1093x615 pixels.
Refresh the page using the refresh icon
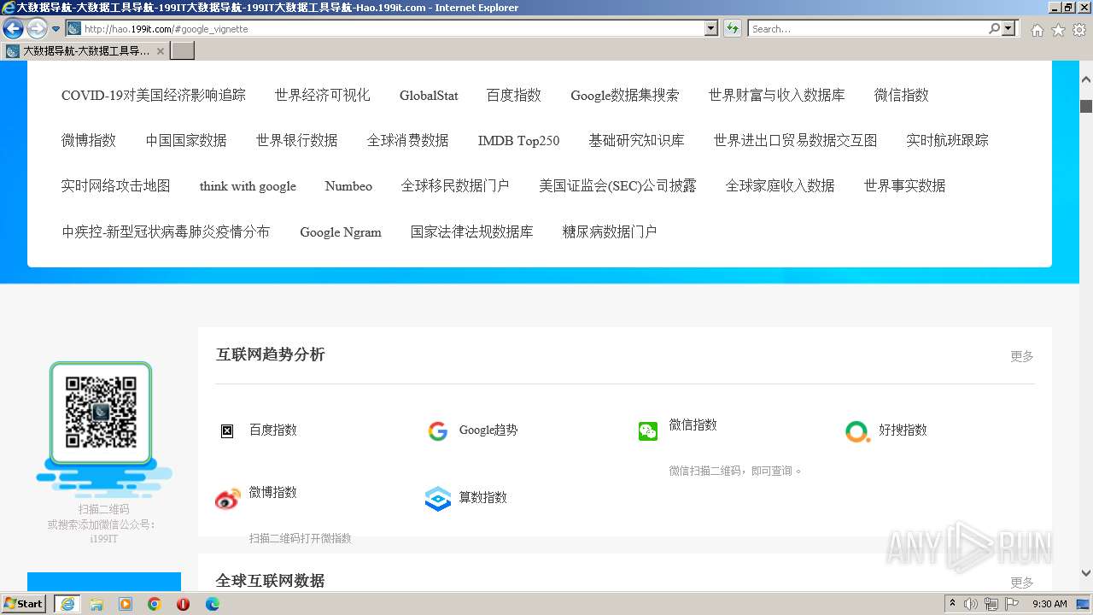pyautogui.click(x=733, y=29)
